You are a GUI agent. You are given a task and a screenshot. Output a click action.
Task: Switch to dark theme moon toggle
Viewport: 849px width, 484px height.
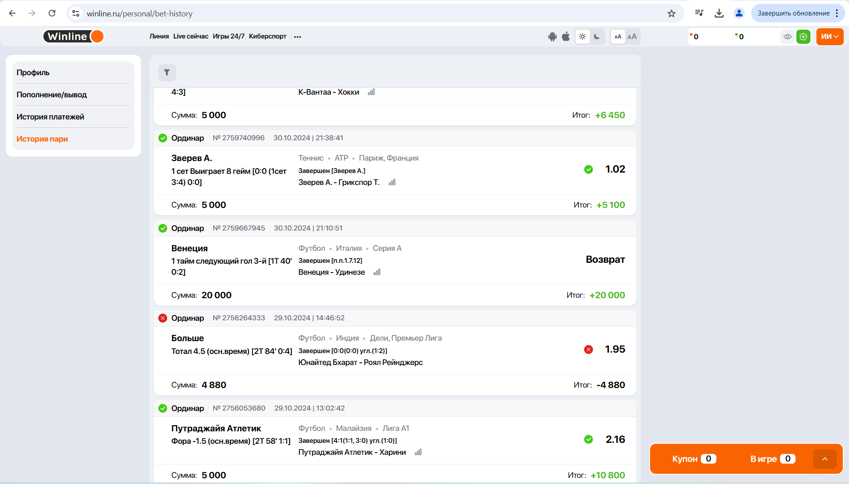pos(597,37)
